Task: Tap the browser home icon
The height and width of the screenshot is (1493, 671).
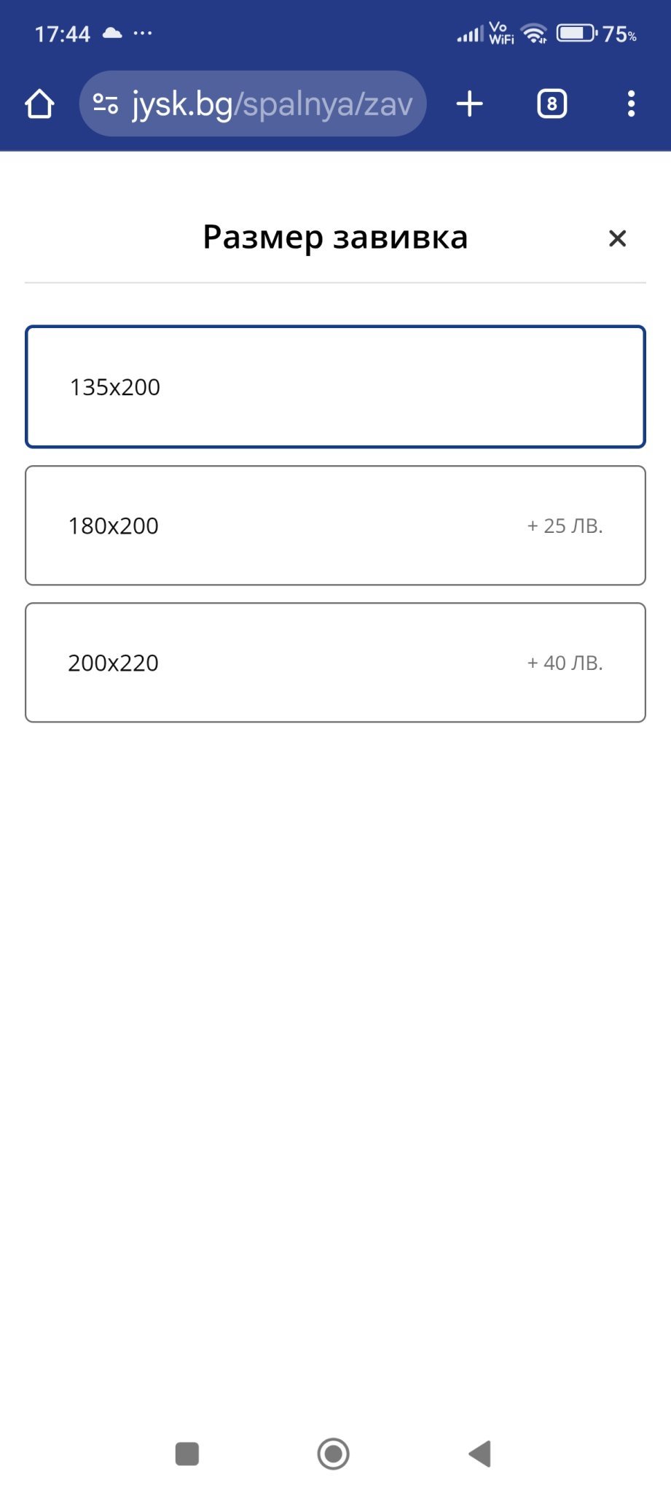Action: (x=39, y=104)
